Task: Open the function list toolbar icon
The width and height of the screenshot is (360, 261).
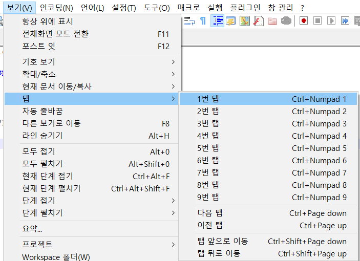Action: pos(258,21)
